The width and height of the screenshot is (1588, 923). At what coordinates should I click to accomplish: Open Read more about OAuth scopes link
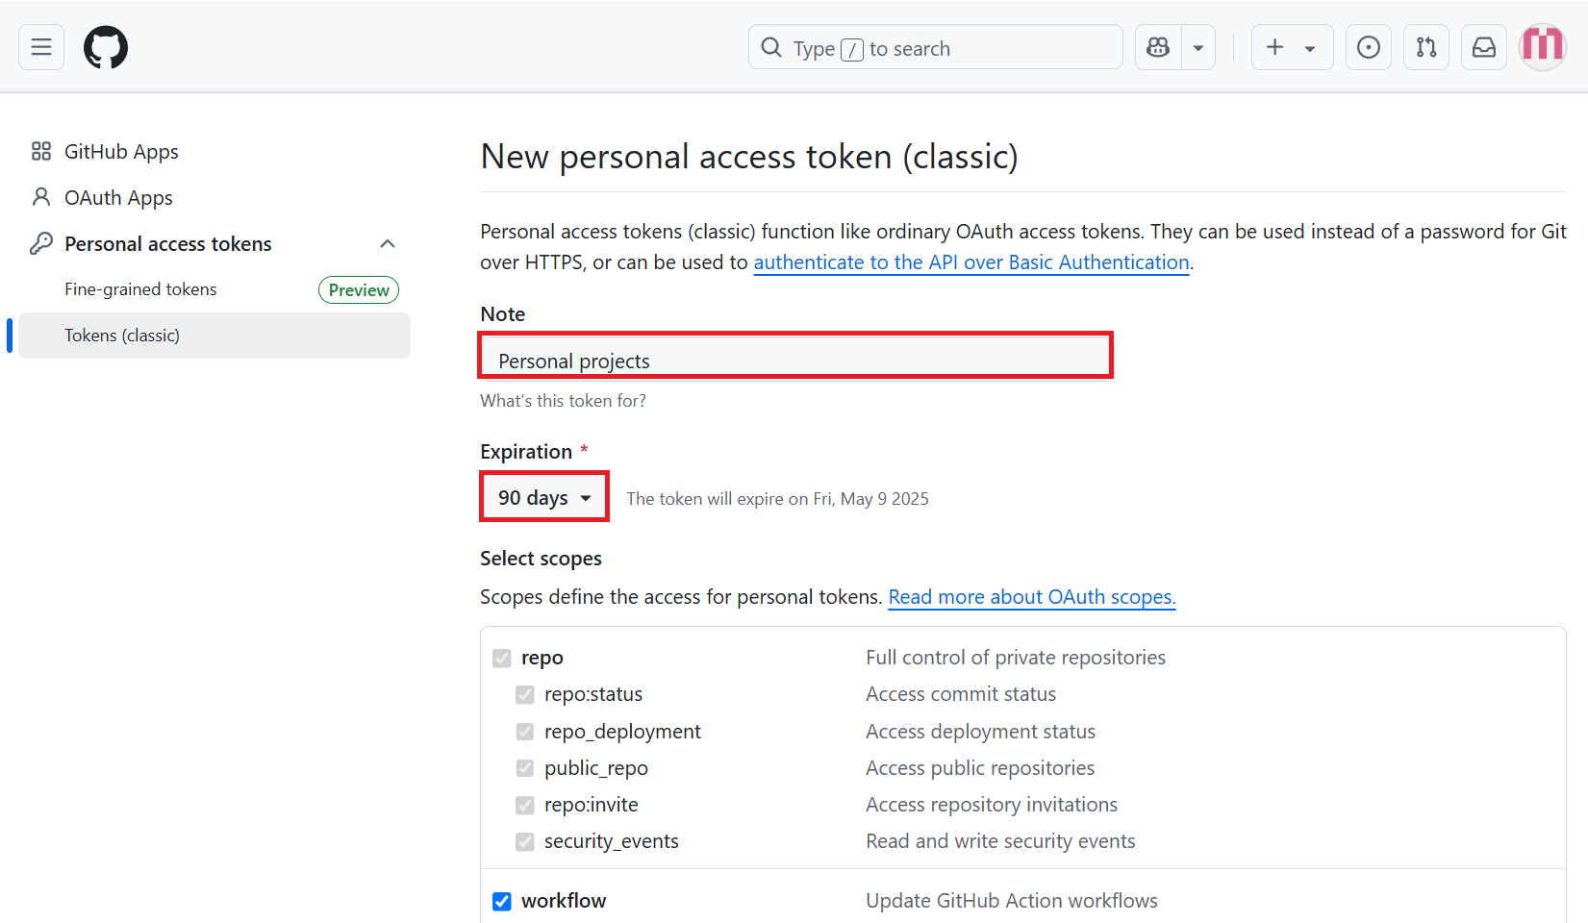[x=1032, y=597]
